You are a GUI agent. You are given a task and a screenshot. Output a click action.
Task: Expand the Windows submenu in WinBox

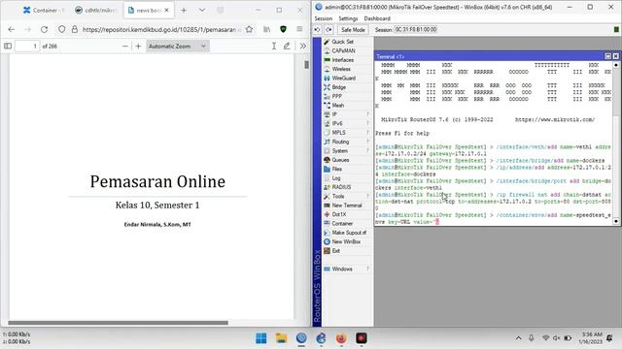(347, 270)
